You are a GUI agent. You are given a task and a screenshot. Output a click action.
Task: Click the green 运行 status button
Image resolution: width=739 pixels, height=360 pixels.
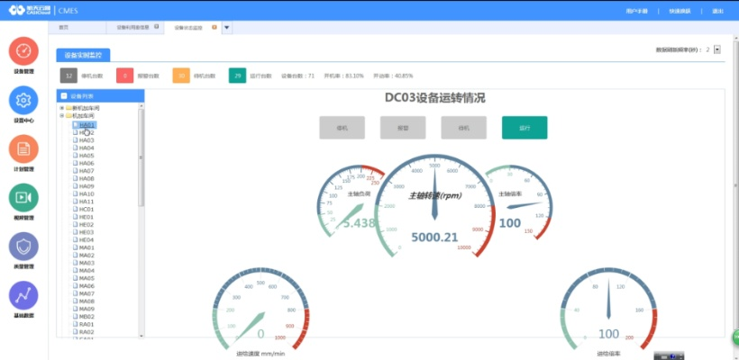tap(525, 128)
